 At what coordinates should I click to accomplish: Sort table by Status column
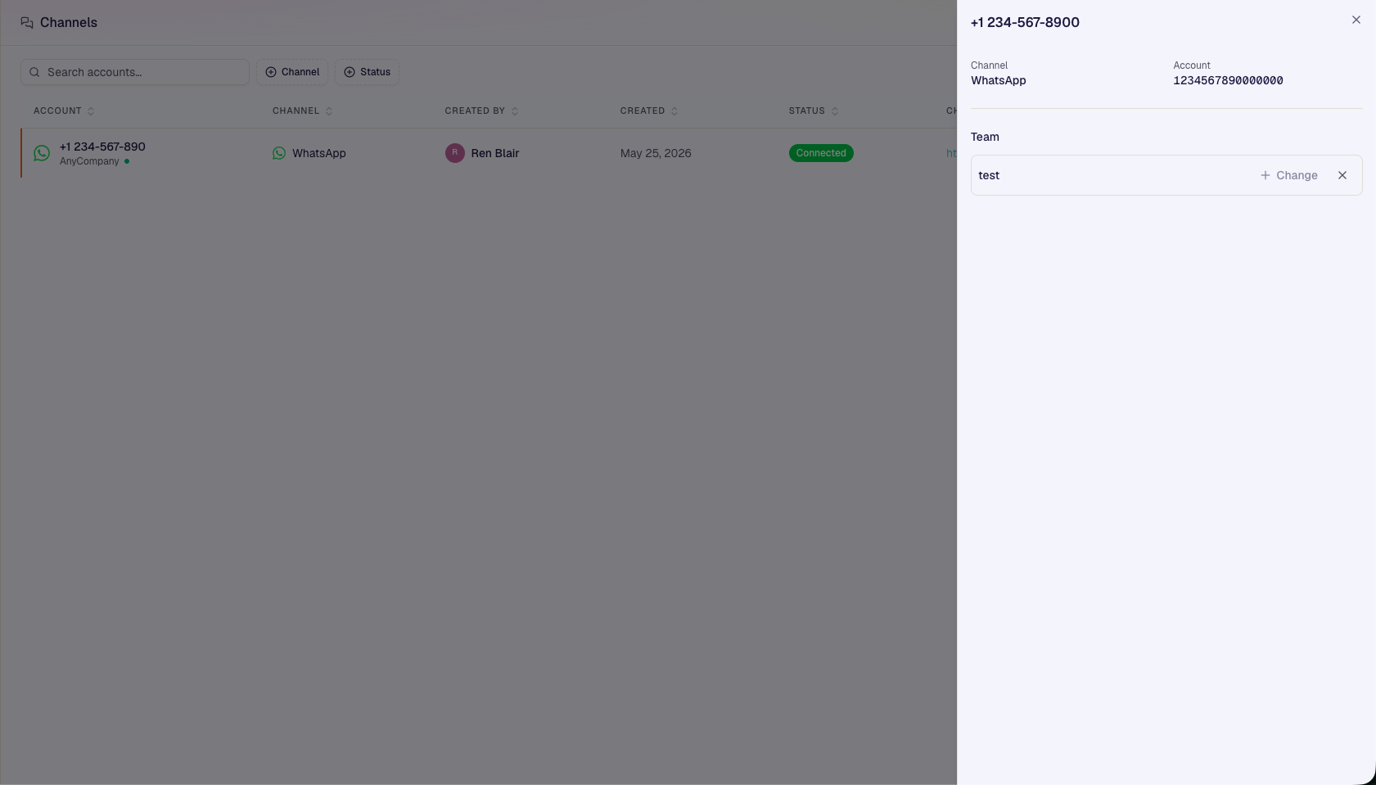coord(814,111)
